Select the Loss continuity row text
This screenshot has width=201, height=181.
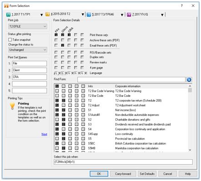click(x=124, y=134)
